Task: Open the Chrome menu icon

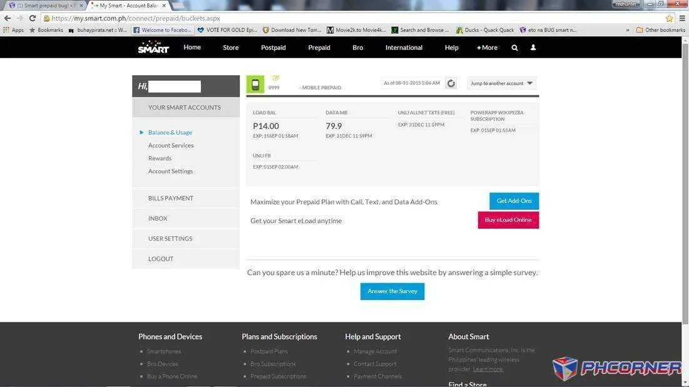Action: tap(682, 18)
